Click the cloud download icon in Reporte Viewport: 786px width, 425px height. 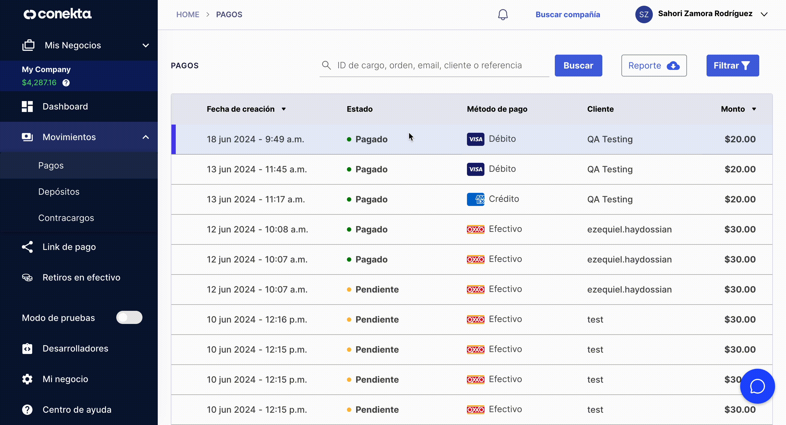pyautogui.click(x=673, y=66)
